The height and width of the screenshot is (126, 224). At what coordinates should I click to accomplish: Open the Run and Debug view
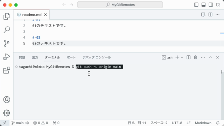click(7, 57)
